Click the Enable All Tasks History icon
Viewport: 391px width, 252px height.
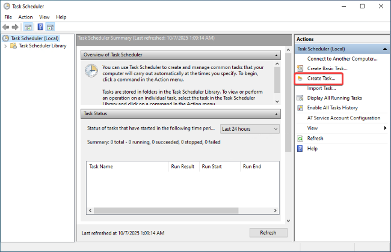coord(300,108)
